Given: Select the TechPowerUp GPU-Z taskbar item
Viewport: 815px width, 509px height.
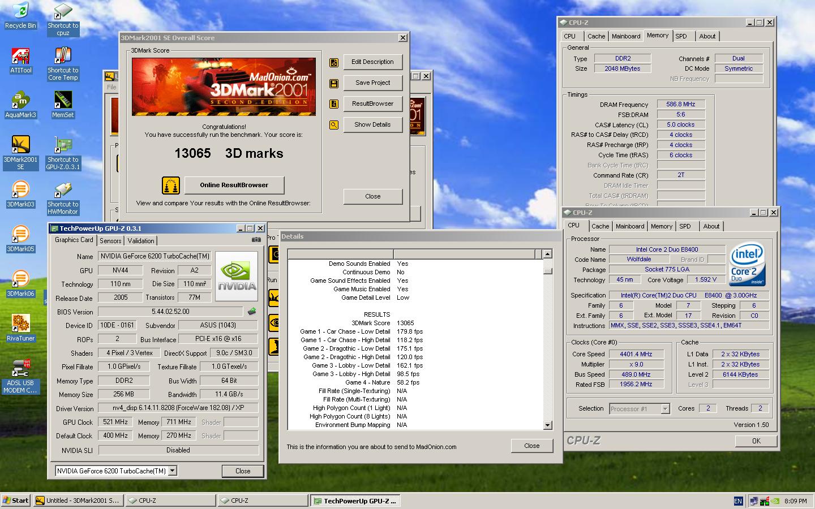Looking at the screenshot, I should pyautogui.click(x=356, y=501).
